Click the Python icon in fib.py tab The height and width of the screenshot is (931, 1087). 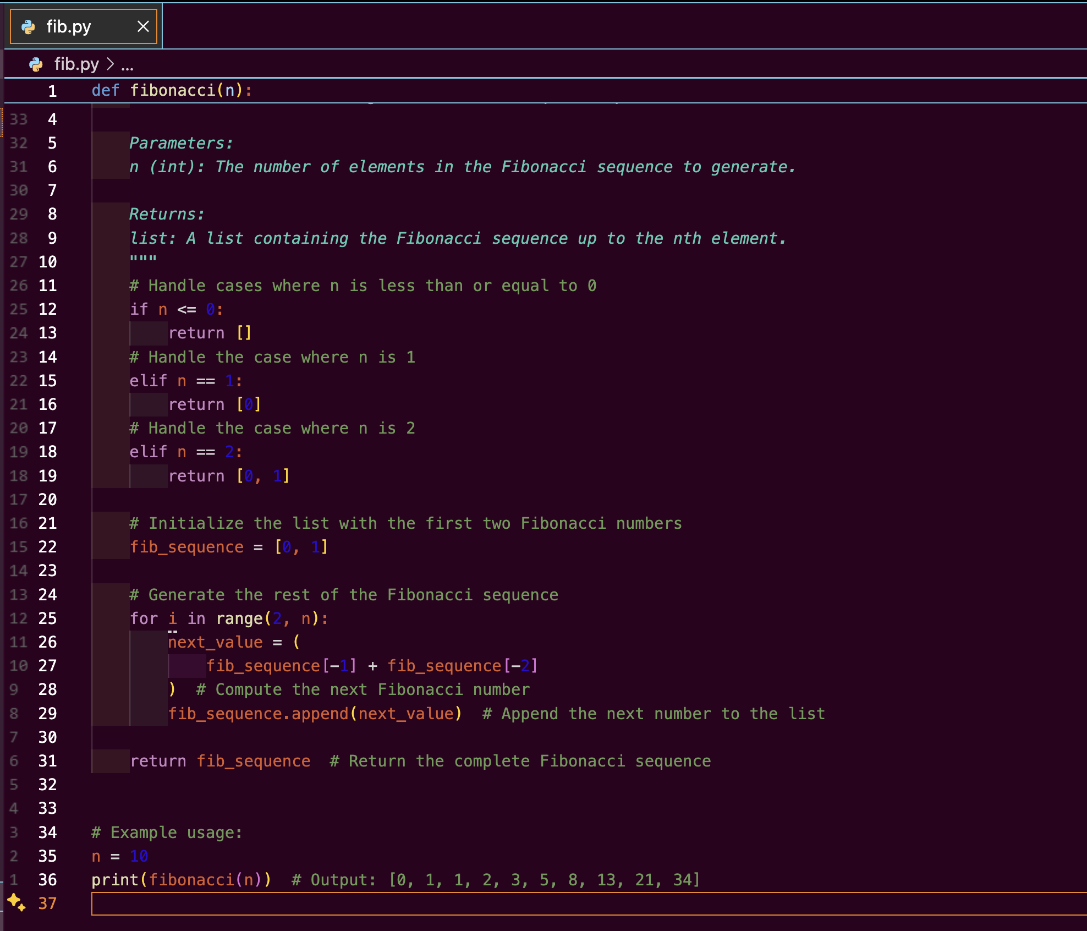click(28, 26)
